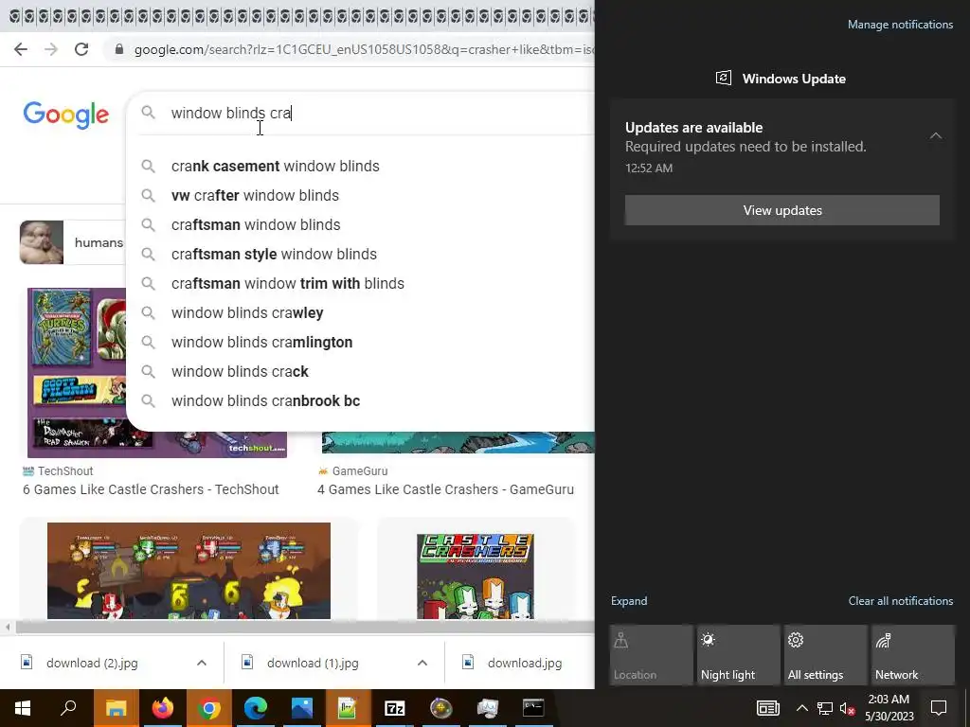The height and width of the screenshot is (727, 970).
Task: Open '6 Games Like Castle Crashers - TechShout' link
Action: 151,489
